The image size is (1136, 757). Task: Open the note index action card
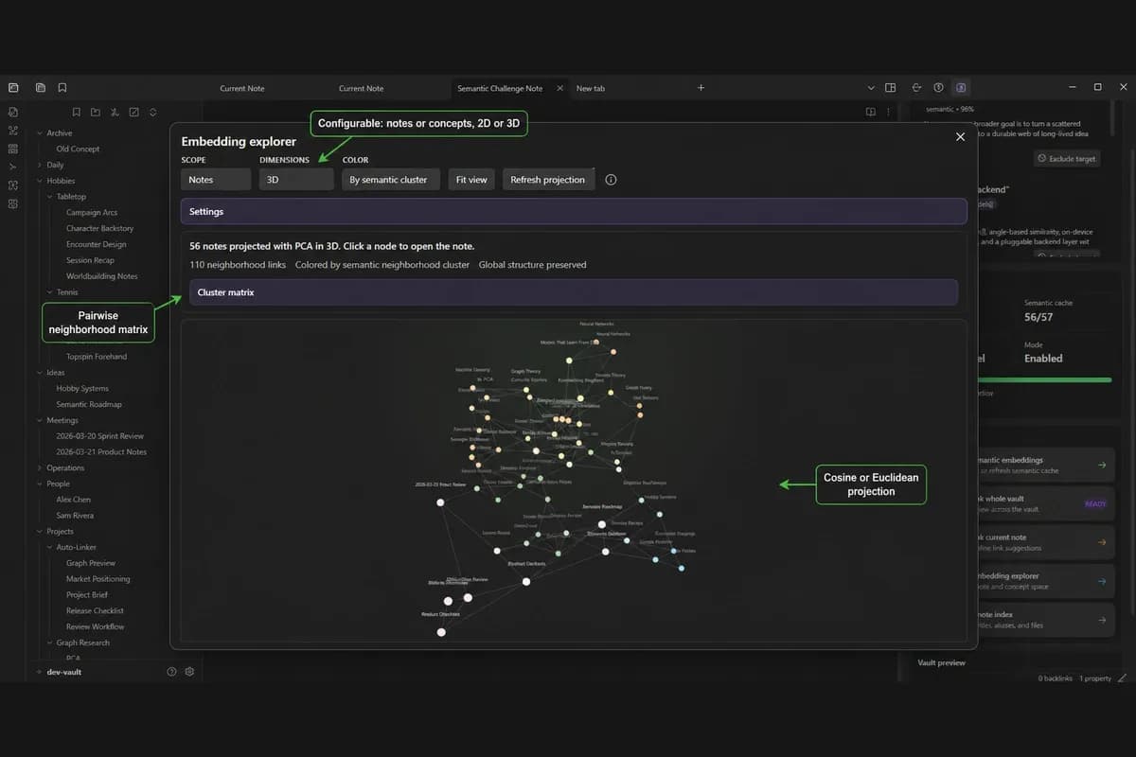coord(1044,620)
